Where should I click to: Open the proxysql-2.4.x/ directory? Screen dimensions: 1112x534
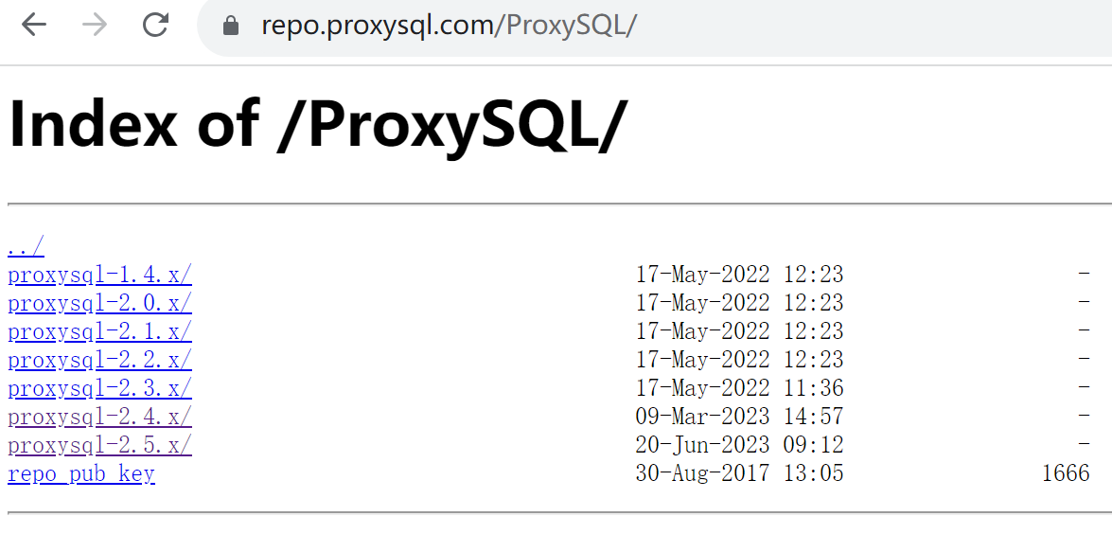(x=99, y=417)
